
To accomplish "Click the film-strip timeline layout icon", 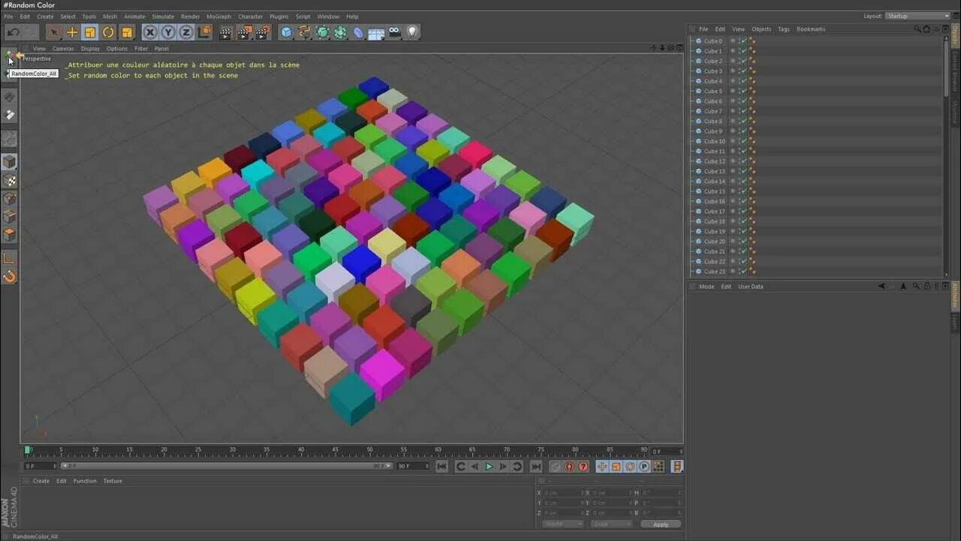I will tap(677, 467).
